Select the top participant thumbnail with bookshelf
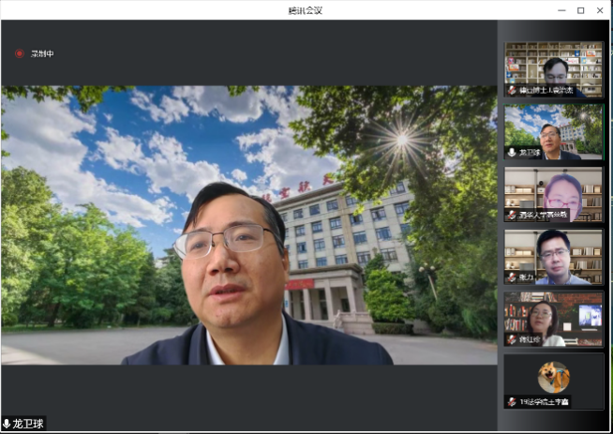 pyautogui.click(x=553, y=67)
